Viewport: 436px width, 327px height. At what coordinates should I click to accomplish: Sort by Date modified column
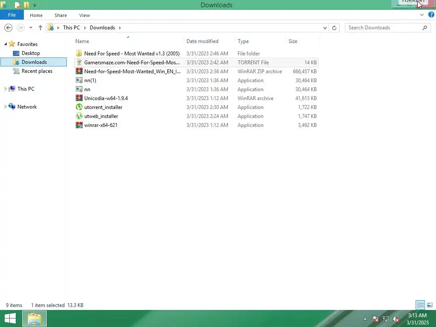[x=202, y=41]
